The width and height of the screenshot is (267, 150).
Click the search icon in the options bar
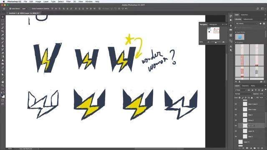[x=258, y=8]
